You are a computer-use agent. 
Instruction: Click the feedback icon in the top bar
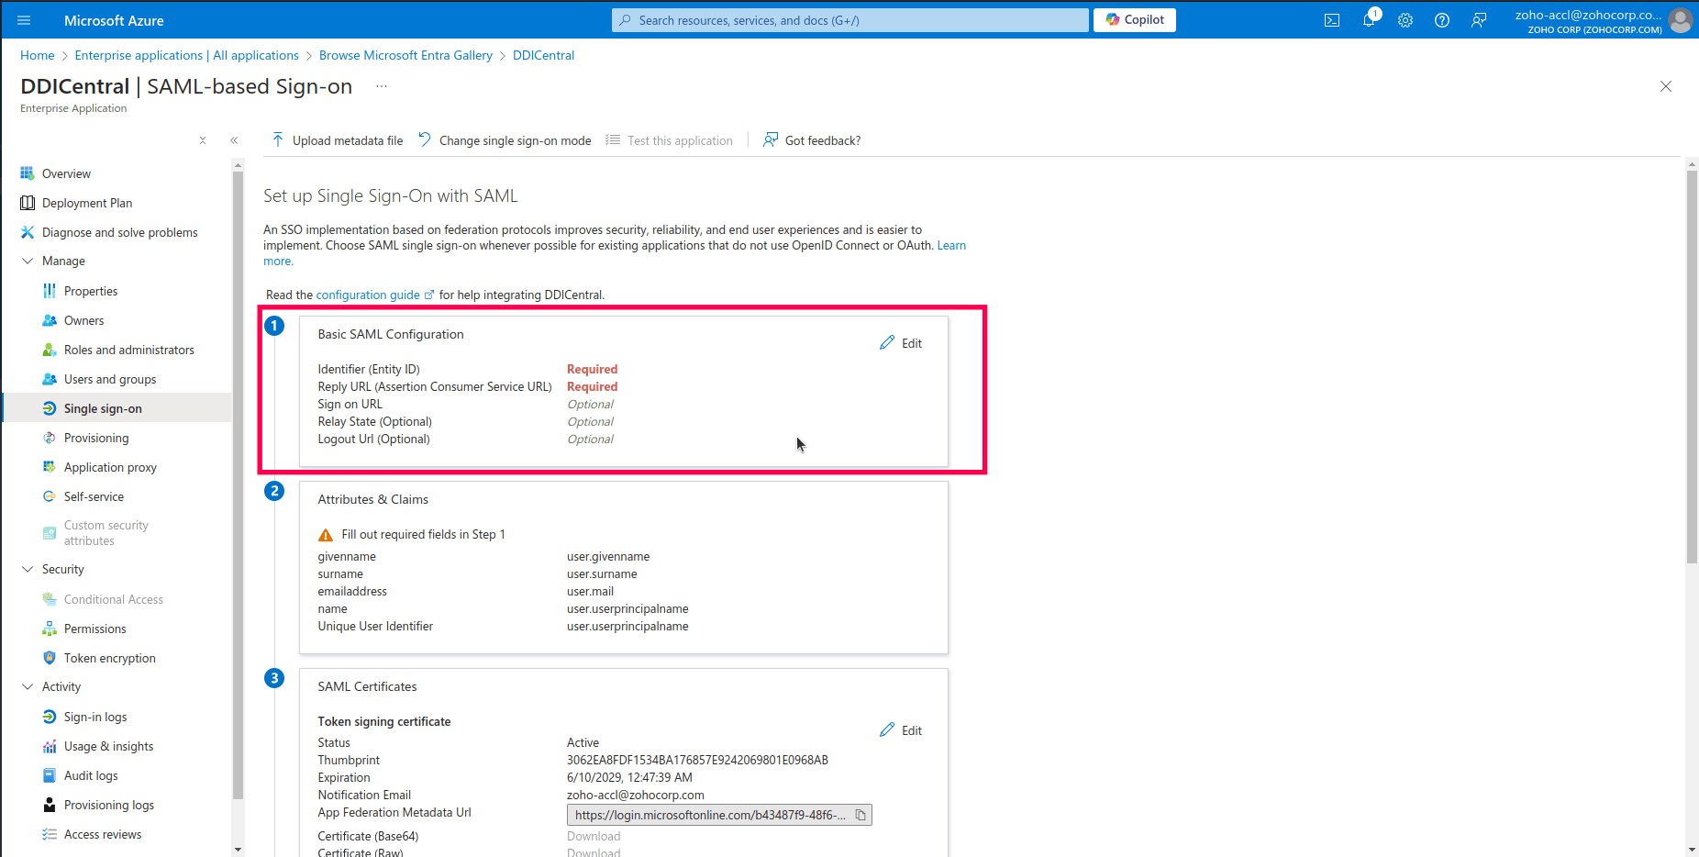1478,19
